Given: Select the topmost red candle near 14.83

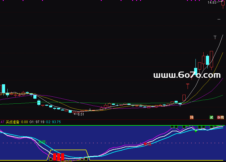Looking at the screenshot, I should coord(223,3).
